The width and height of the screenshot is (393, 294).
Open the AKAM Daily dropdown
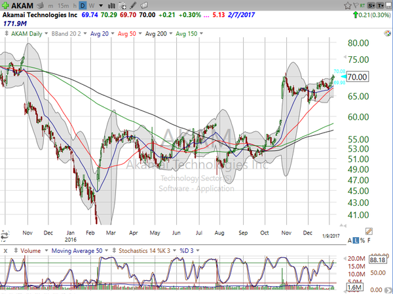tap(46, 33)
